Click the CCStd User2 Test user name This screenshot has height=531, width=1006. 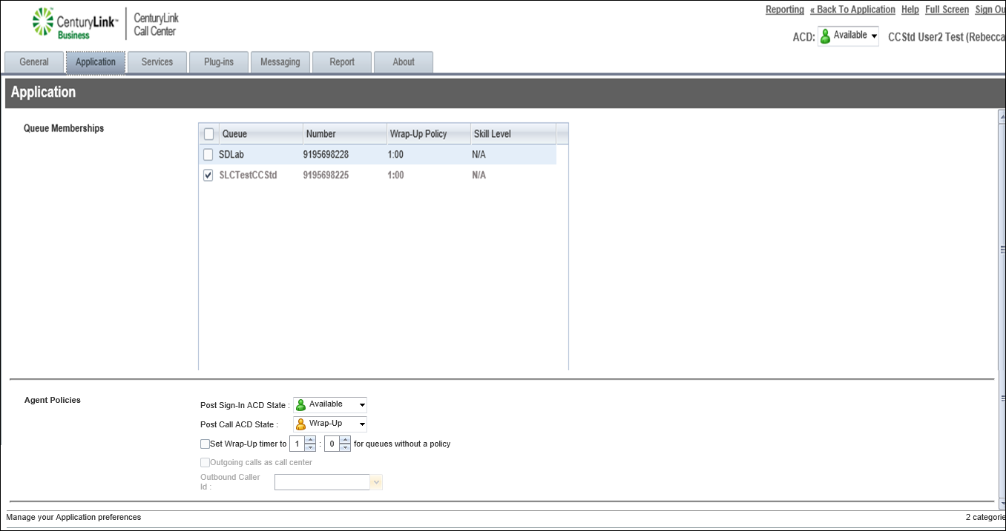pyautogui.click(x=947, y=37)
